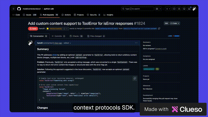Click the enhancement label
208x117 pixels.
click(149, 69)
